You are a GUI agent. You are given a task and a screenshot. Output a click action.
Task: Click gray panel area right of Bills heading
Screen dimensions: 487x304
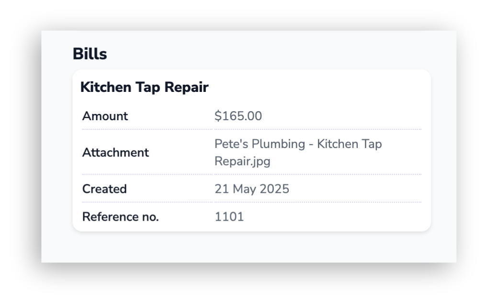coord(280,54)
